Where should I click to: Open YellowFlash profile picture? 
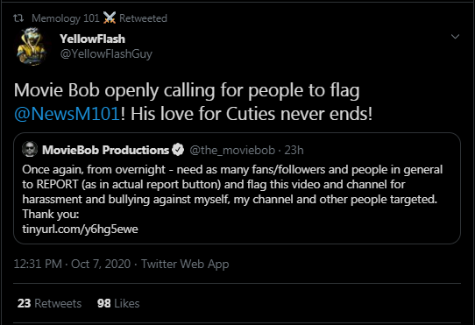coord(32,46)
